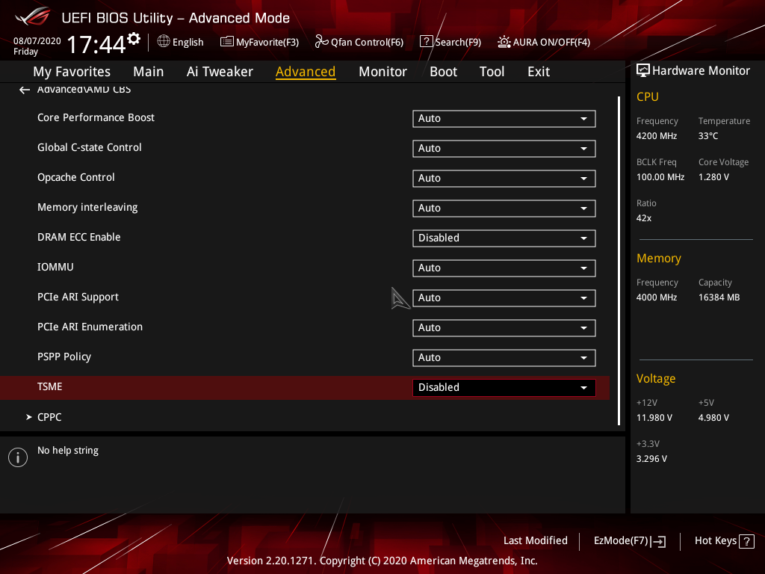Click the info icon in help area
Image resolution: width=765 pixels, height=574 pixels.
click(x=18, y=457)
